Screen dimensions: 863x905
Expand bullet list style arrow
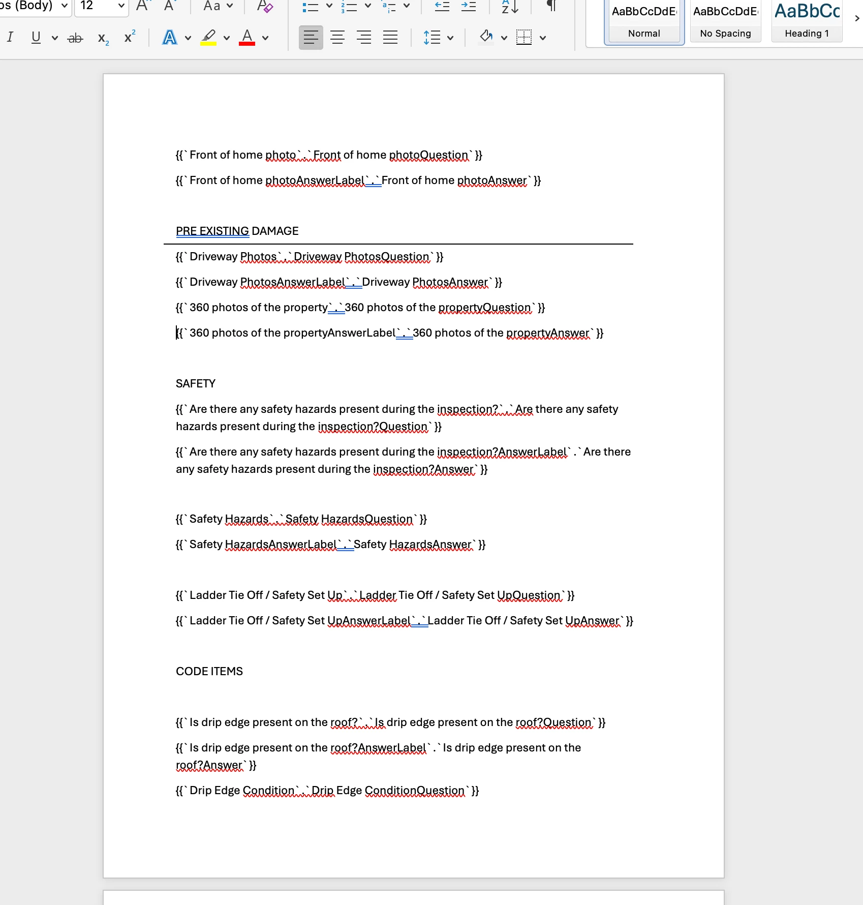tap(329, 6)
